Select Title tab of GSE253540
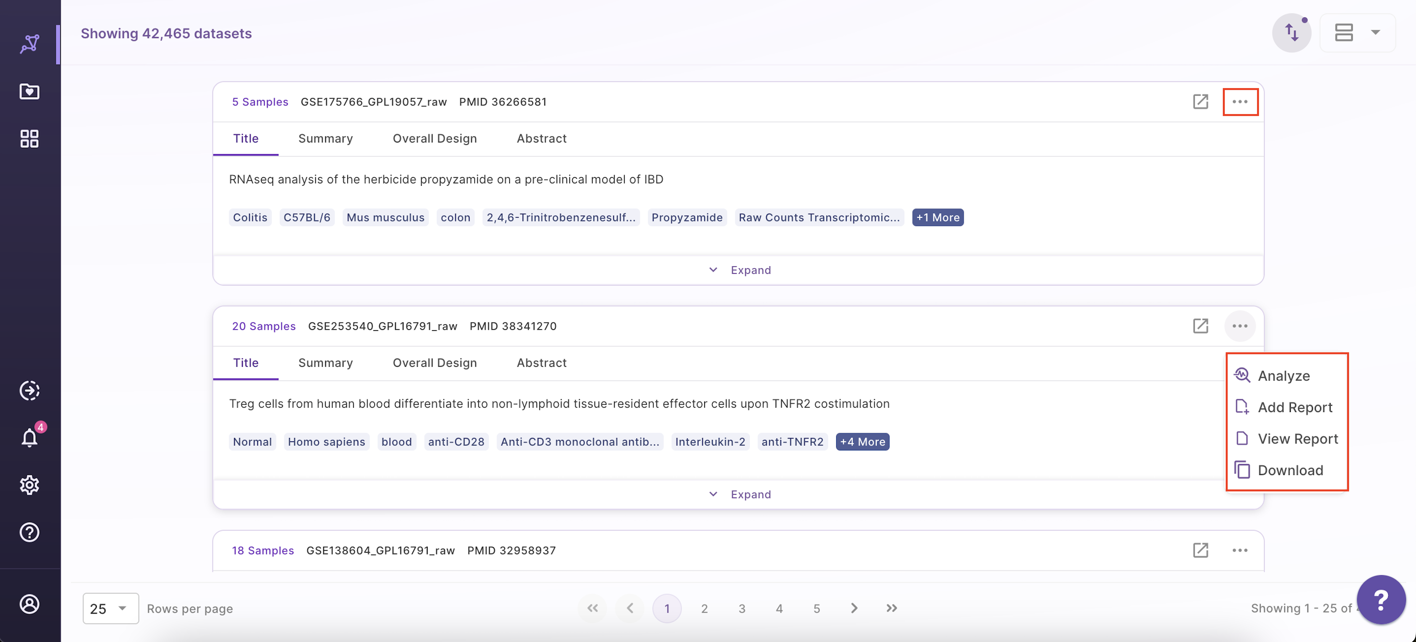This screenshot has height=642, width=1416. pos(246,362)
